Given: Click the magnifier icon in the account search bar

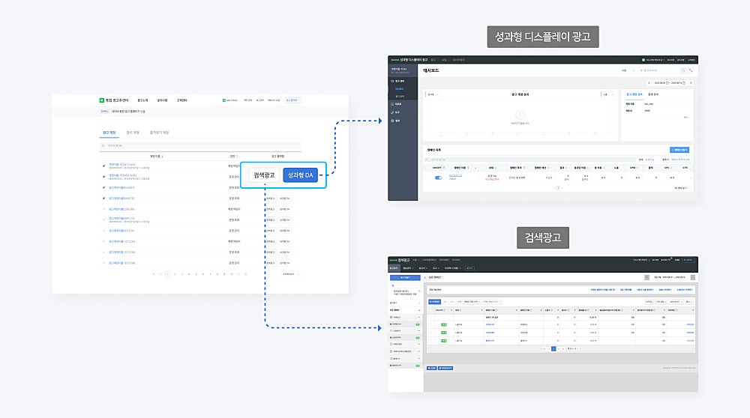Looking at the screenshot, I should click(x=103, y=146).
